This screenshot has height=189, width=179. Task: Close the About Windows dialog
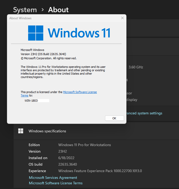click(x=122, y=18)
